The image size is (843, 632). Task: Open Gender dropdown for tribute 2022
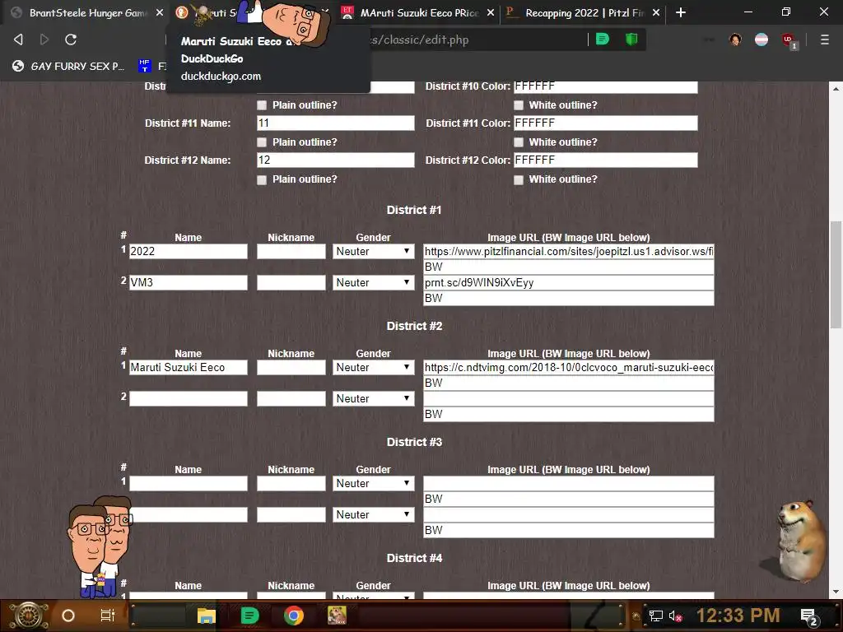click(x=373, y=252)
